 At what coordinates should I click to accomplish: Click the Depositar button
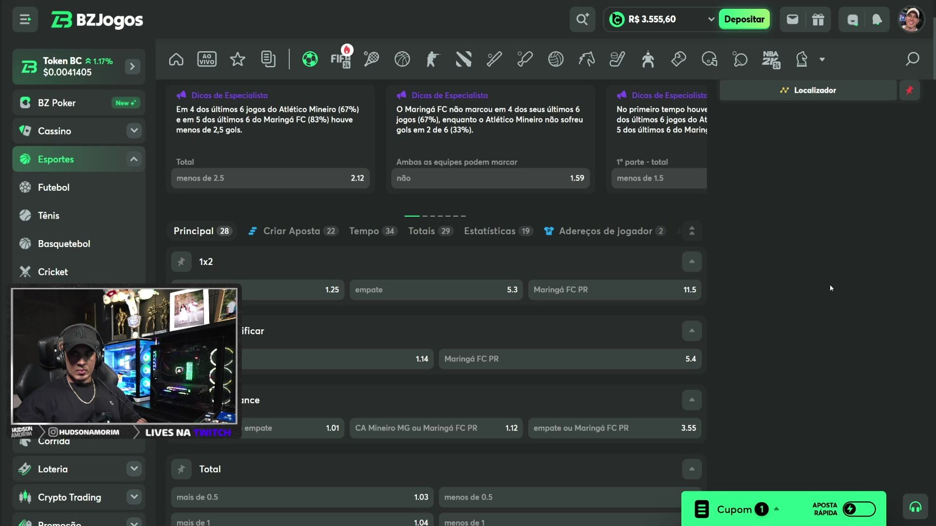(x=744, y=20)
